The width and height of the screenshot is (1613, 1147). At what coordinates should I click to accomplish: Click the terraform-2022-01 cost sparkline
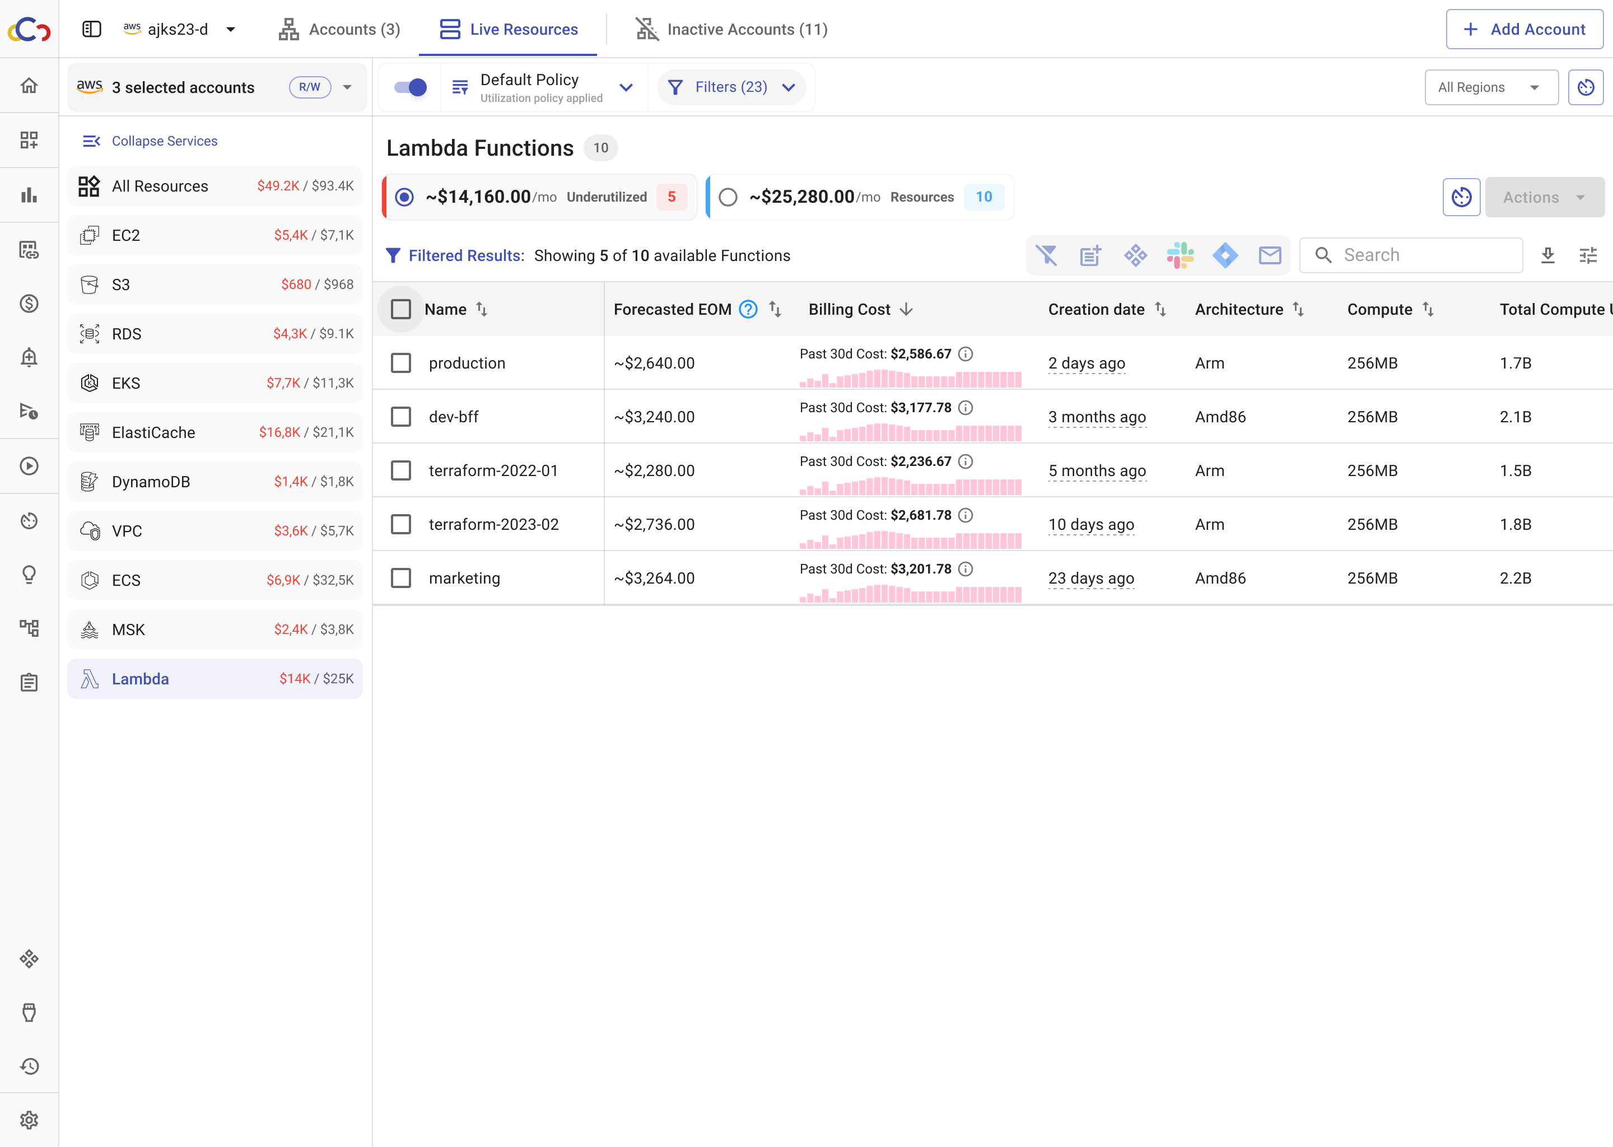point(910,485)
